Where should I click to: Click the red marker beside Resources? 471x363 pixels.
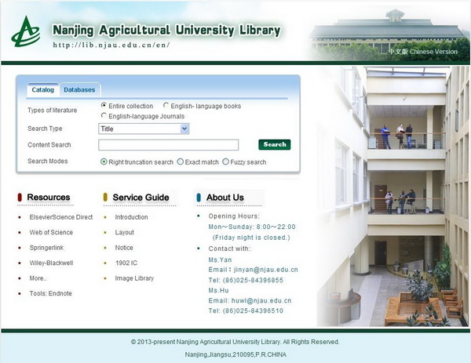click(20, 198)
